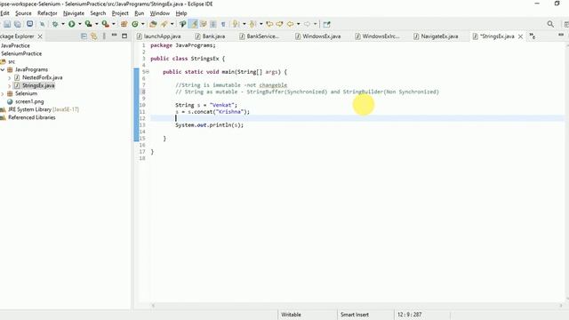Click the editor horizontal scrollbar left arrow
The image size is (569, 320).
(x=153, y=306)
